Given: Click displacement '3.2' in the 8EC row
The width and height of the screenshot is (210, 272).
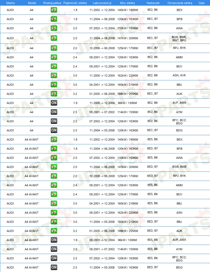Looking at the screenshot, I should 75,94.
